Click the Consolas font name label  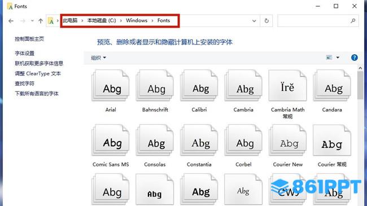[155, 164]
